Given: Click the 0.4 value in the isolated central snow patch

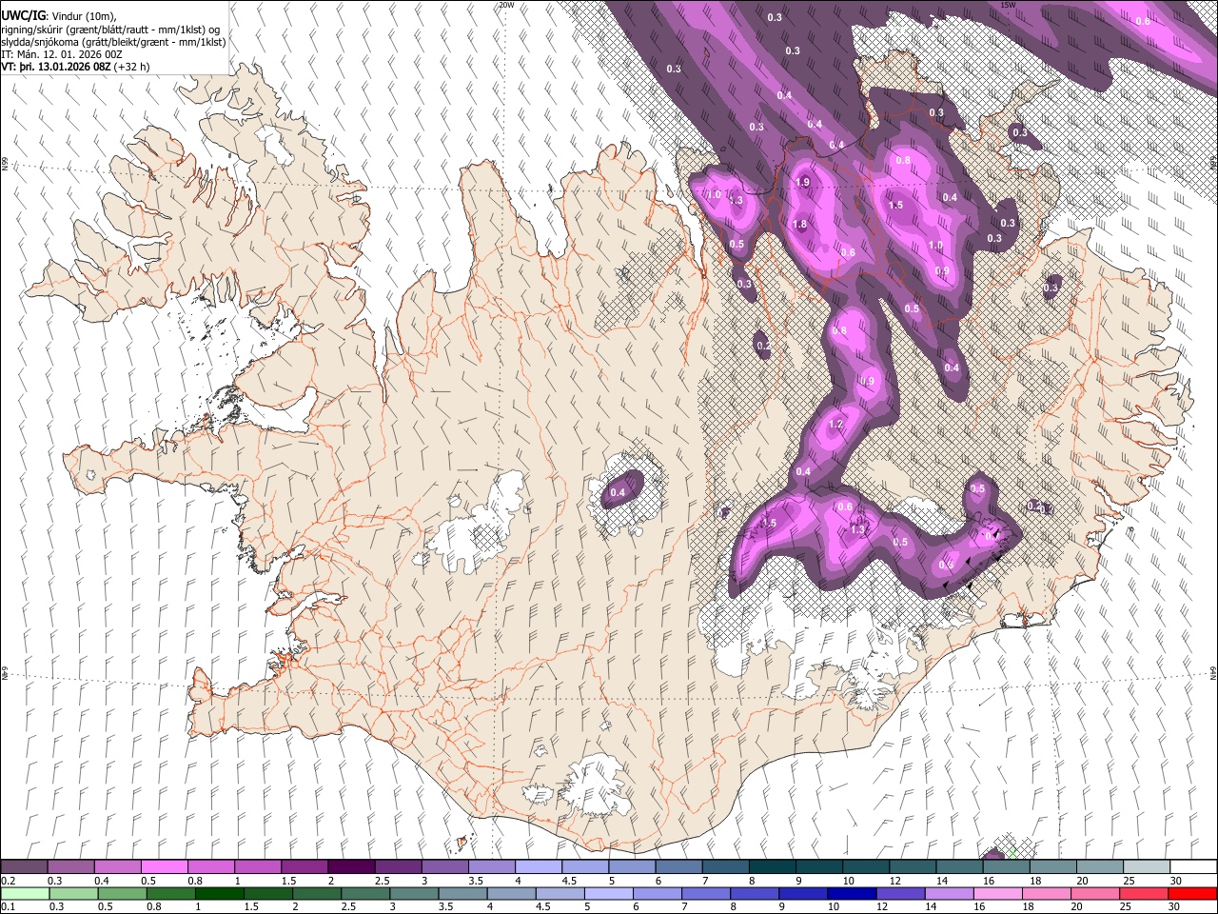Looking at the screenshot, I should (x=618, y=492).
